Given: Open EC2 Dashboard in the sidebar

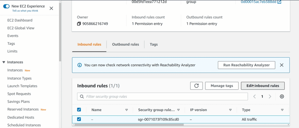Looking at the screenshot, I should (20, 20).
